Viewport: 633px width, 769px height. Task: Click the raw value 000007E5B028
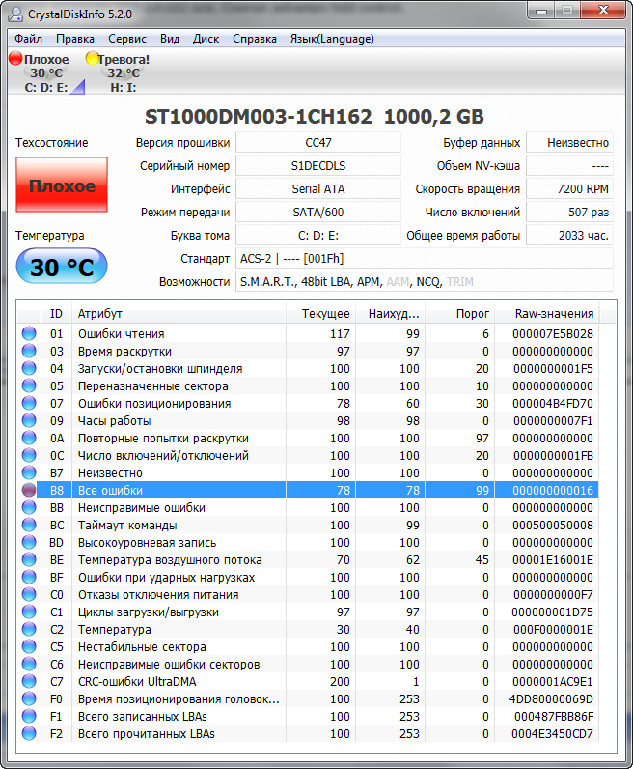[x=553, y=334]
